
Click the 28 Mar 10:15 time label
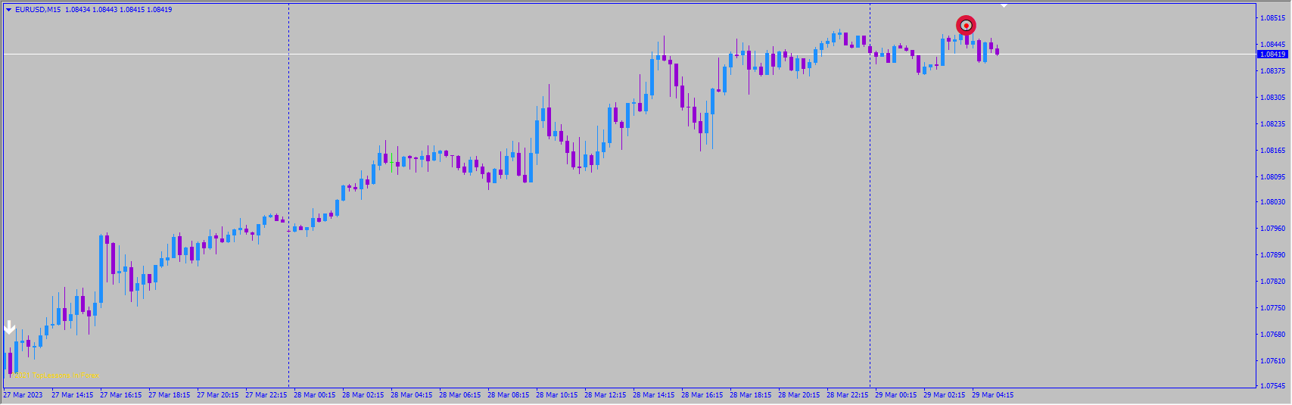click(557, 395)
